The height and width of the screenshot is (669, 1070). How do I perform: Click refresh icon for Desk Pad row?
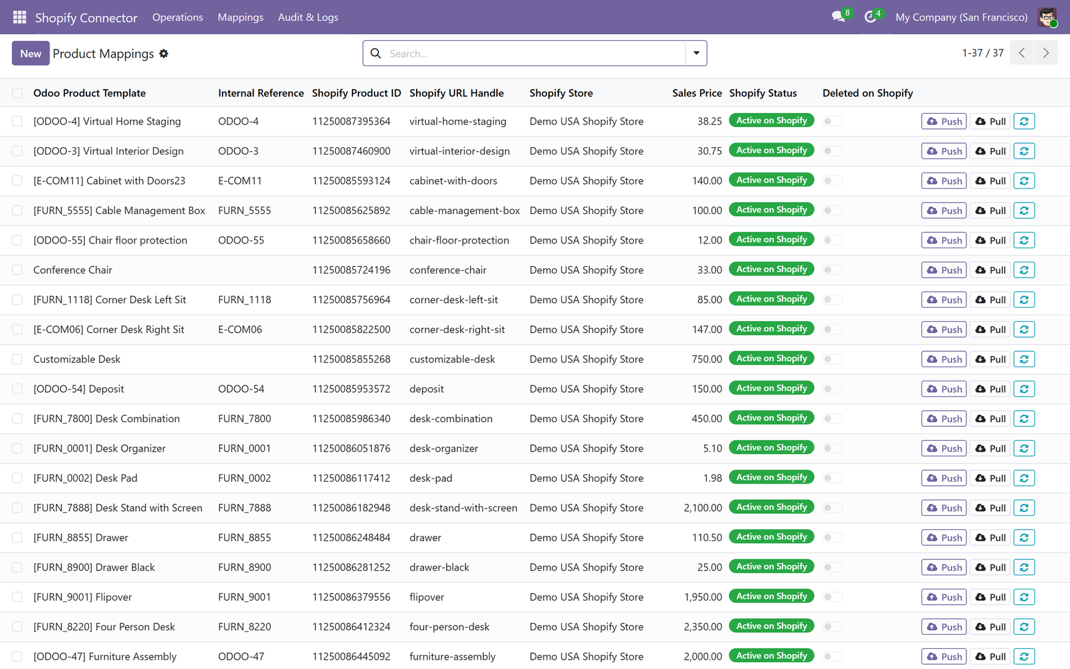[1024, 478]
